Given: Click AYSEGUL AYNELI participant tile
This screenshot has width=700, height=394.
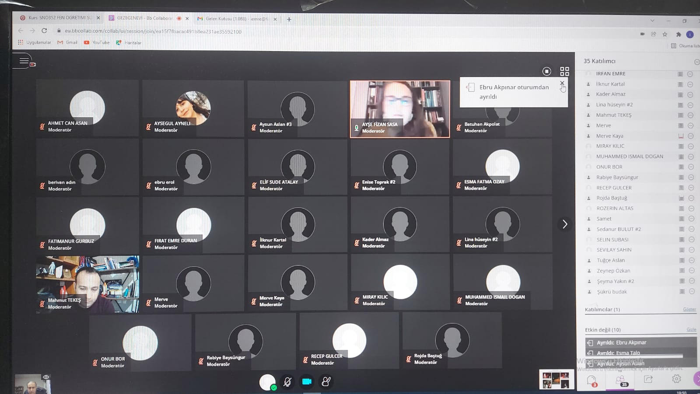Looking at the screenshot, I should coord(193,108).
